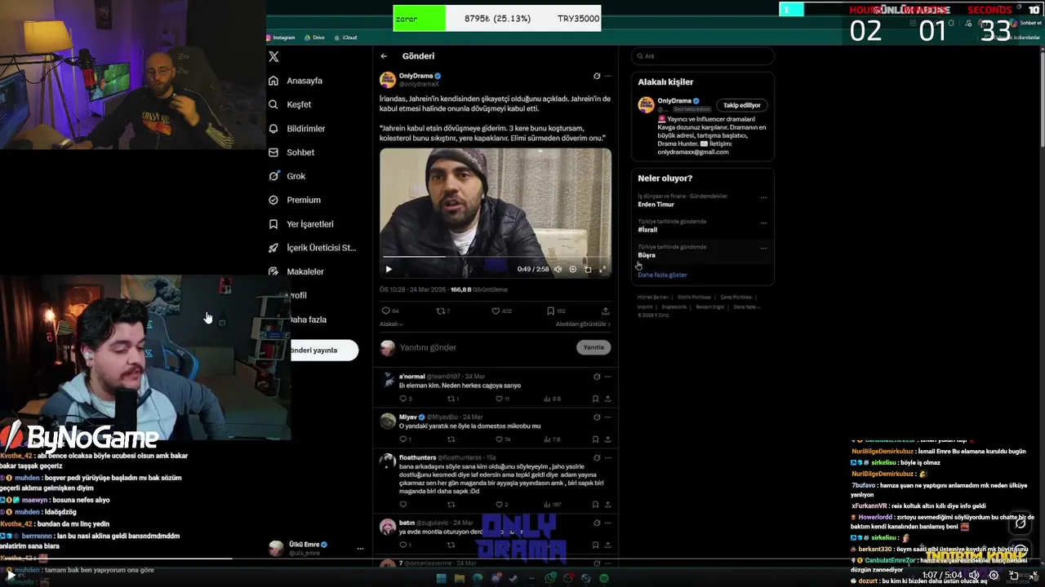Open İçerik Üreticisi St... sidebar item
1045x587 pixels.
point(312,248)
